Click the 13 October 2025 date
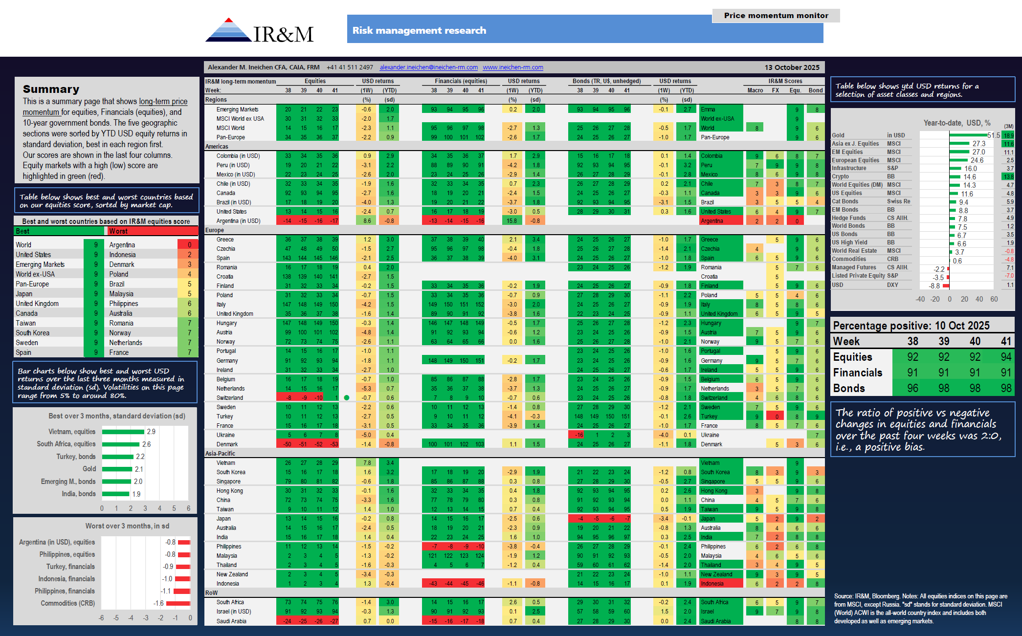1022x636 pixels. click(792, 67)
